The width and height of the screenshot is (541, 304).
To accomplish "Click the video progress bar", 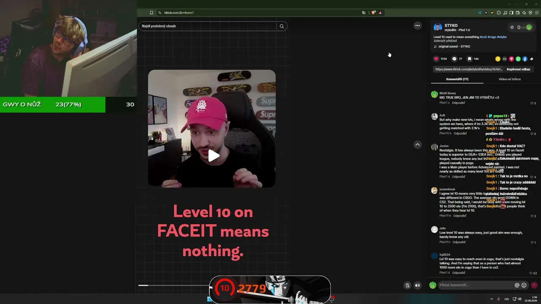I will click(173, 285).
